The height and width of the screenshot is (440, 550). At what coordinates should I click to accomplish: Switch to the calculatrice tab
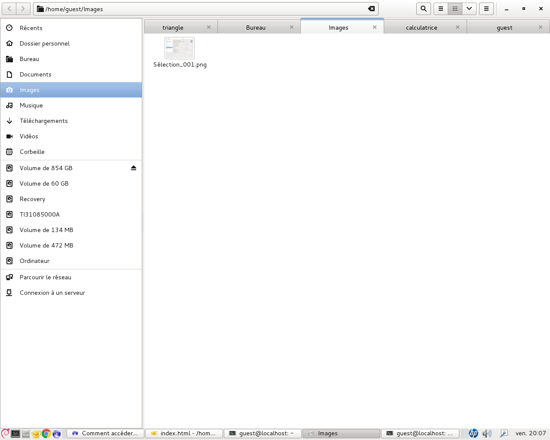coord(421,27)
